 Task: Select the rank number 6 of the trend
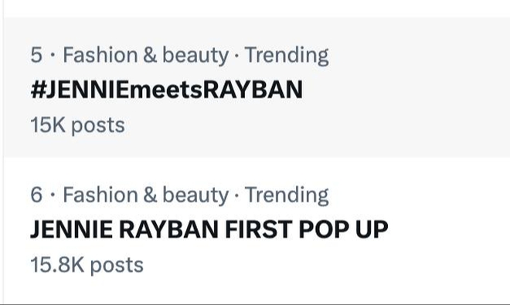[x=36, y=195]
